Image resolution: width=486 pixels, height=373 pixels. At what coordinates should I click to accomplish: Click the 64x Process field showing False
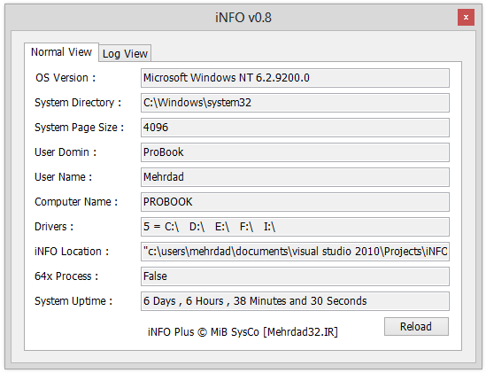[295, 276]
